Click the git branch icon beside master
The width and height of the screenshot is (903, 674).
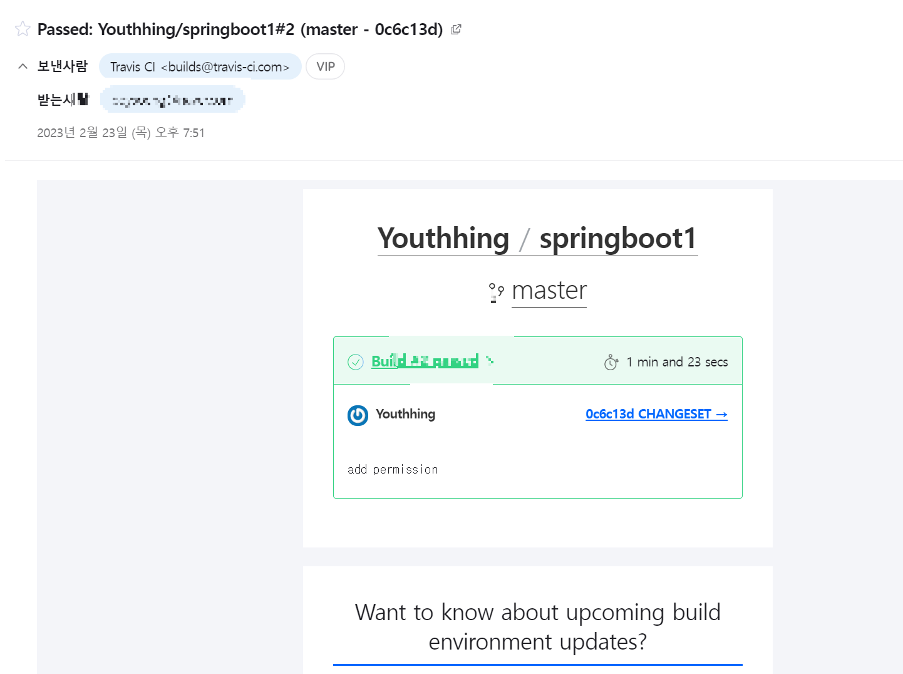pos(497,292)
